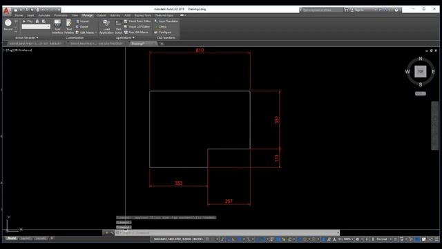The height and width of the screenshot is (249, 442).
Task: Close the command line with its X icon
Action: [106, 233]
